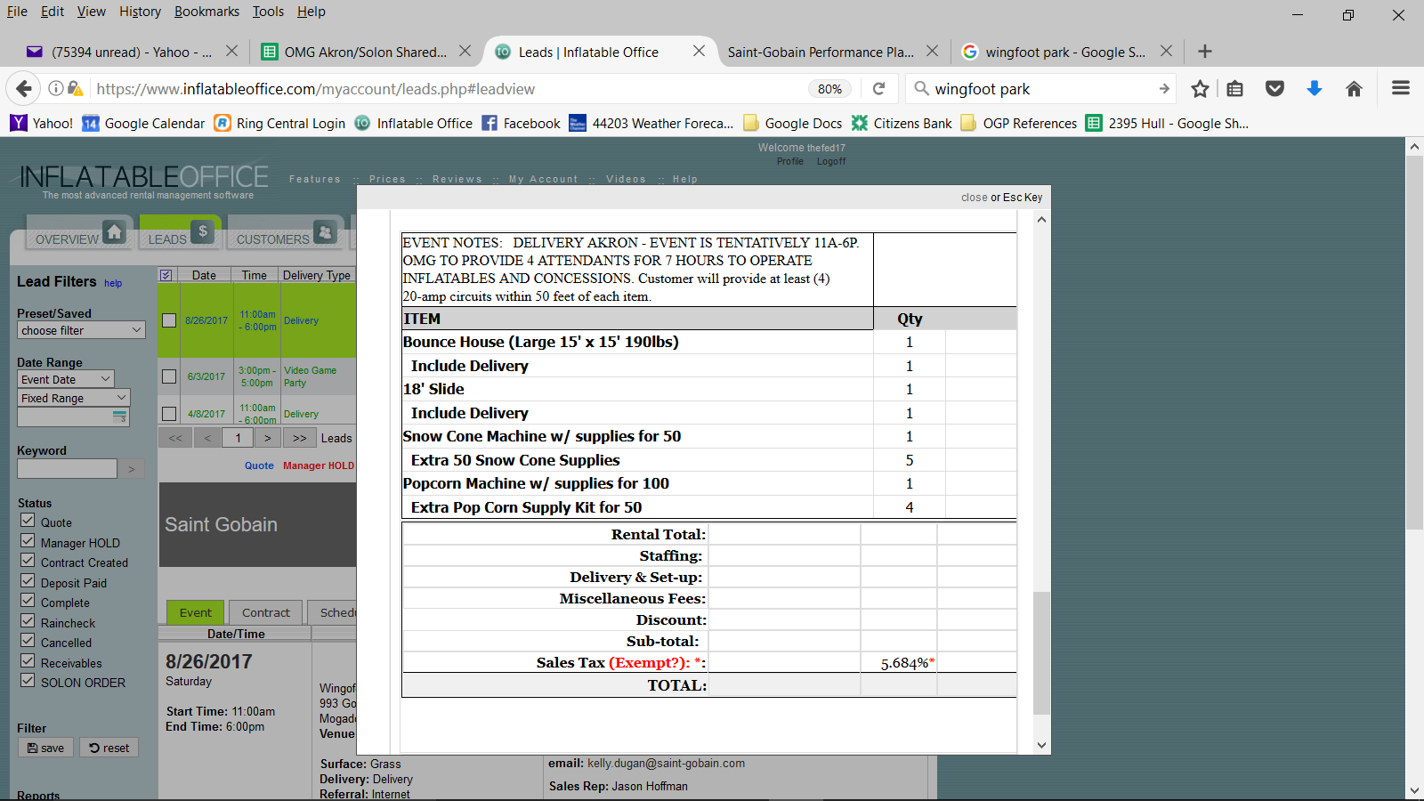Click the browser home icon
Image resolution: width=1424 pixels, height=801 pixels.
[x=1354, y=89]
